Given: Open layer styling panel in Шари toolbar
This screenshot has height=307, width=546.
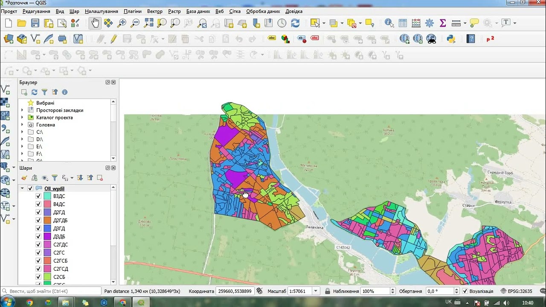Looking at the screenshot, I should tap(24, 178).
